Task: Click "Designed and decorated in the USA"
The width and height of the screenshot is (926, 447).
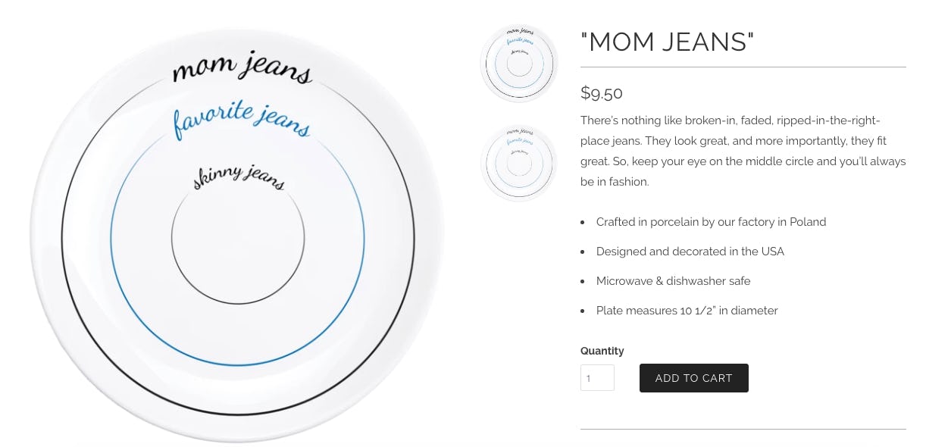Action: click(690, 252)
